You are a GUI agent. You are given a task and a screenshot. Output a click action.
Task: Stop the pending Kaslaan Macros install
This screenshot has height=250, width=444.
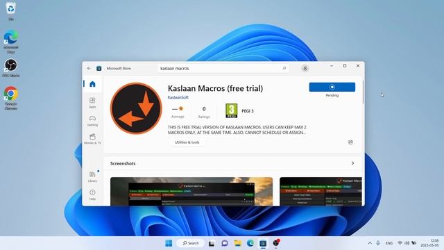332,87
